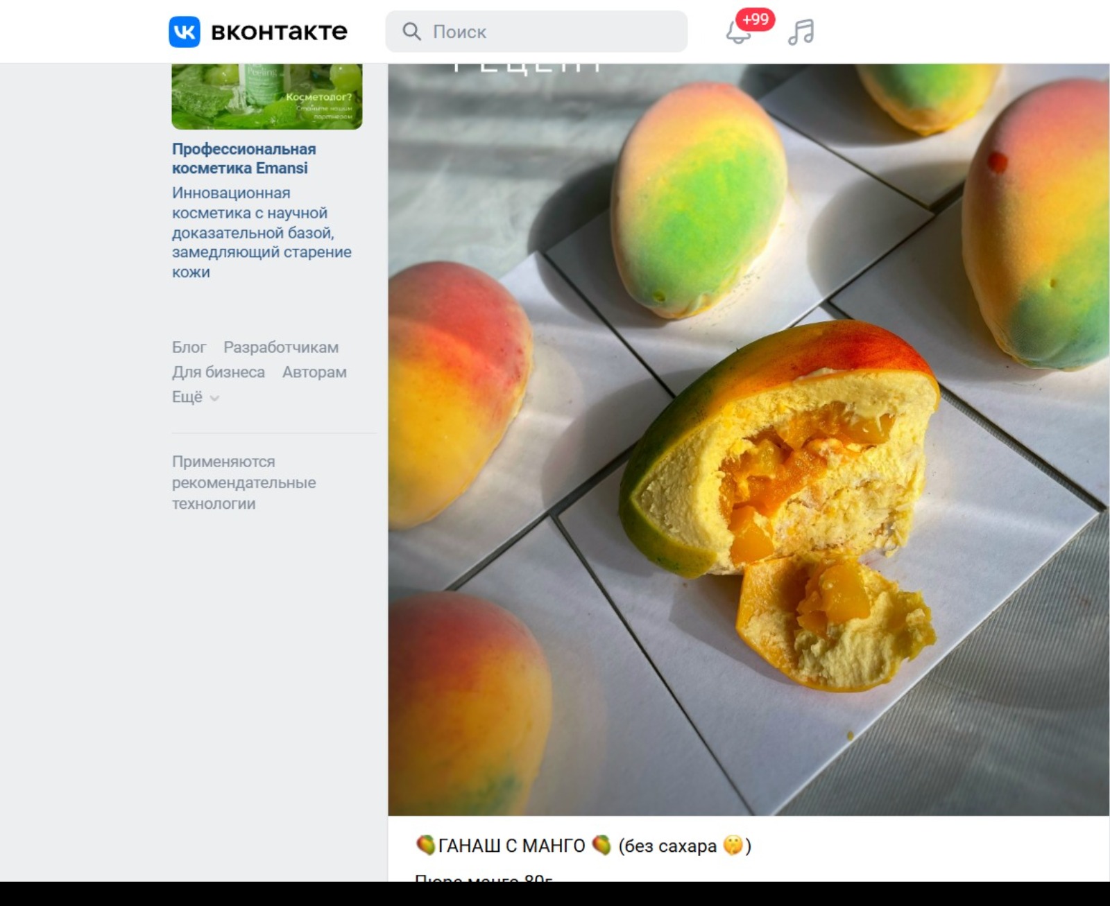Open the music player note icon
Screen dimensions: 1110x906
[801, 32]
